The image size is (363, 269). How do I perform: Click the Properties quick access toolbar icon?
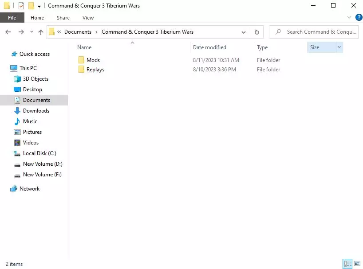tap(21, 6)
